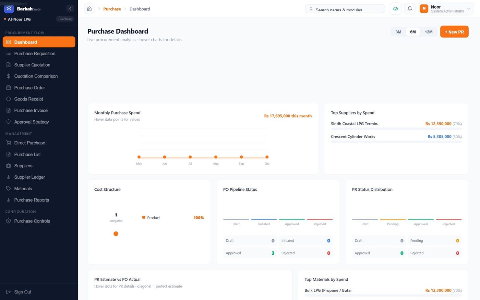480x300 pixels.
Task: Create a new PR with the + New PR button
Action: (454, 32)
